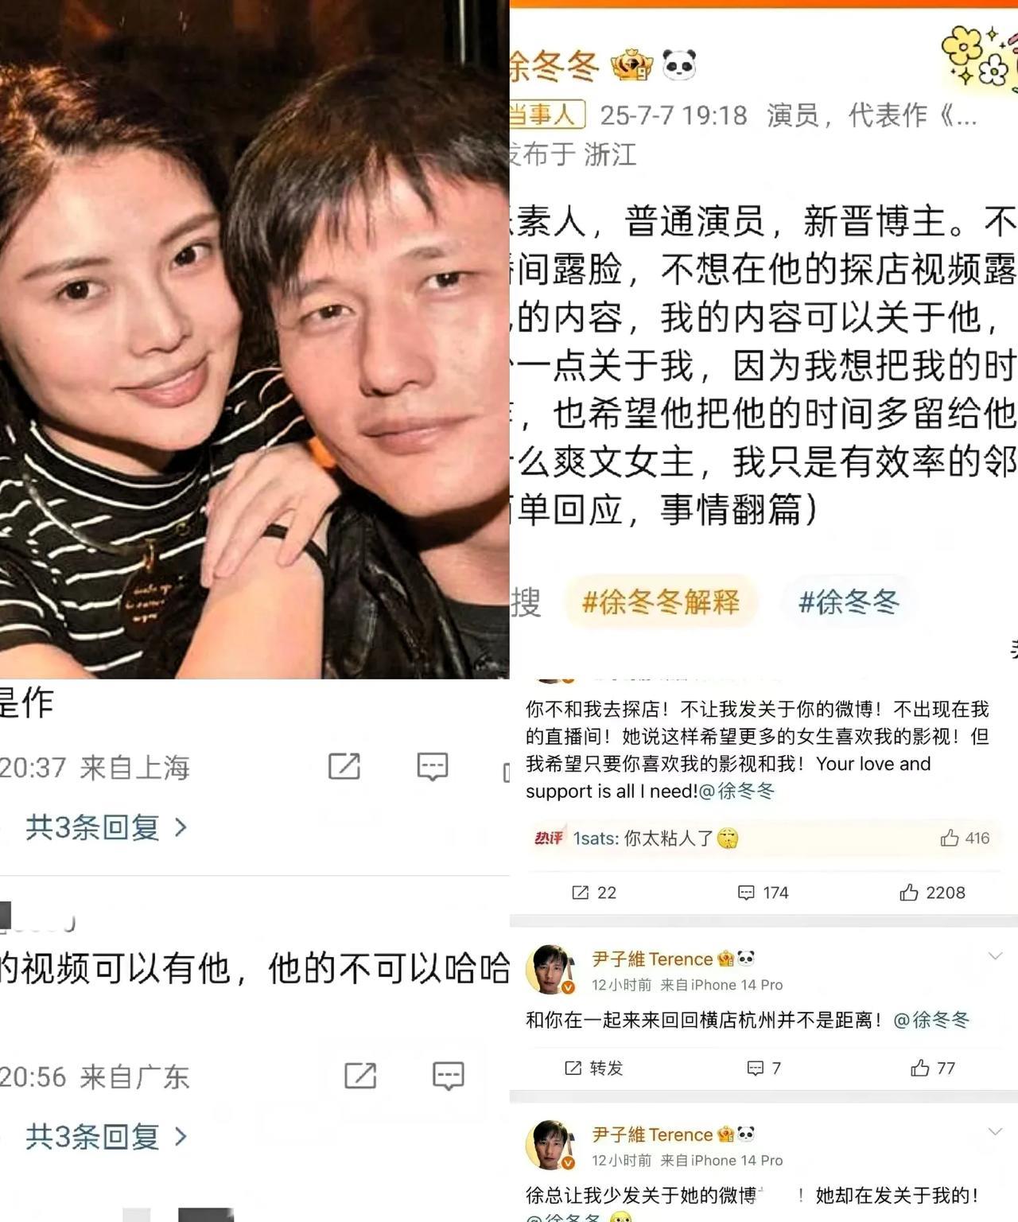Screen dimensions: 1018x1222
Task: Tap reply bubble icon beside 来自广东 comment
Action: [449, 1076]
